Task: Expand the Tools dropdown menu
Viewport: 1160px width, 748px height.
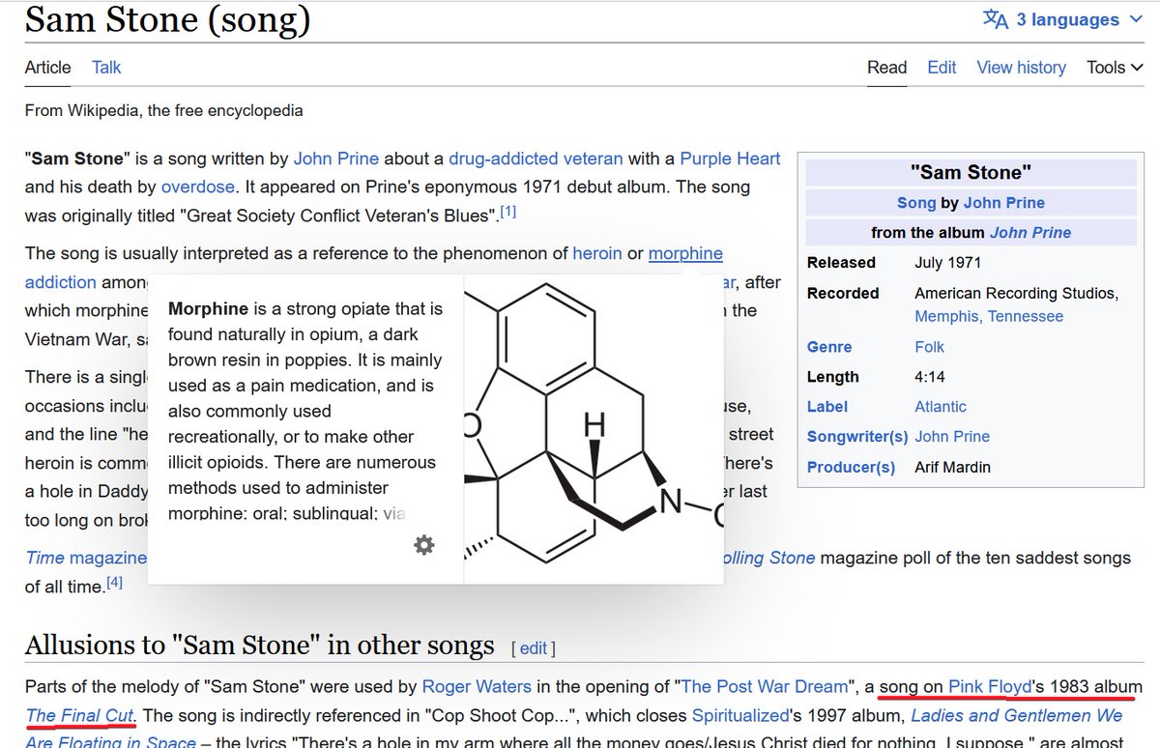Action: tap(1114, 68)
